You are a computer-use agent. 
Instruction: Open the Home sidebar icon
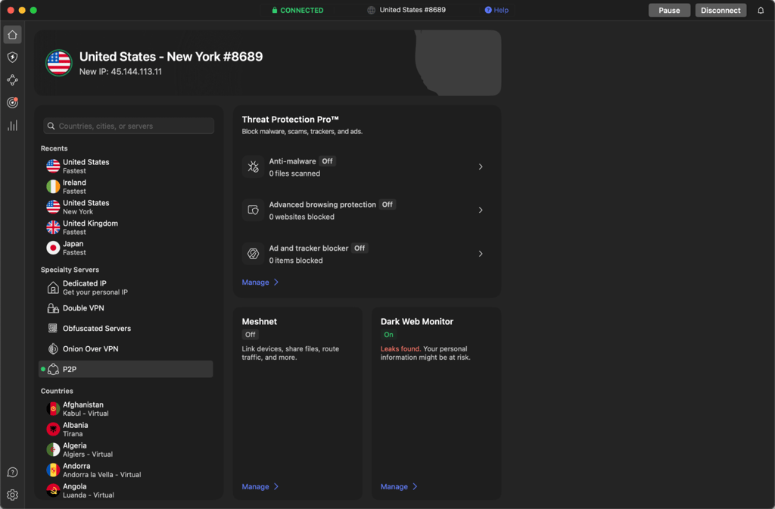(x=12, y=35)
